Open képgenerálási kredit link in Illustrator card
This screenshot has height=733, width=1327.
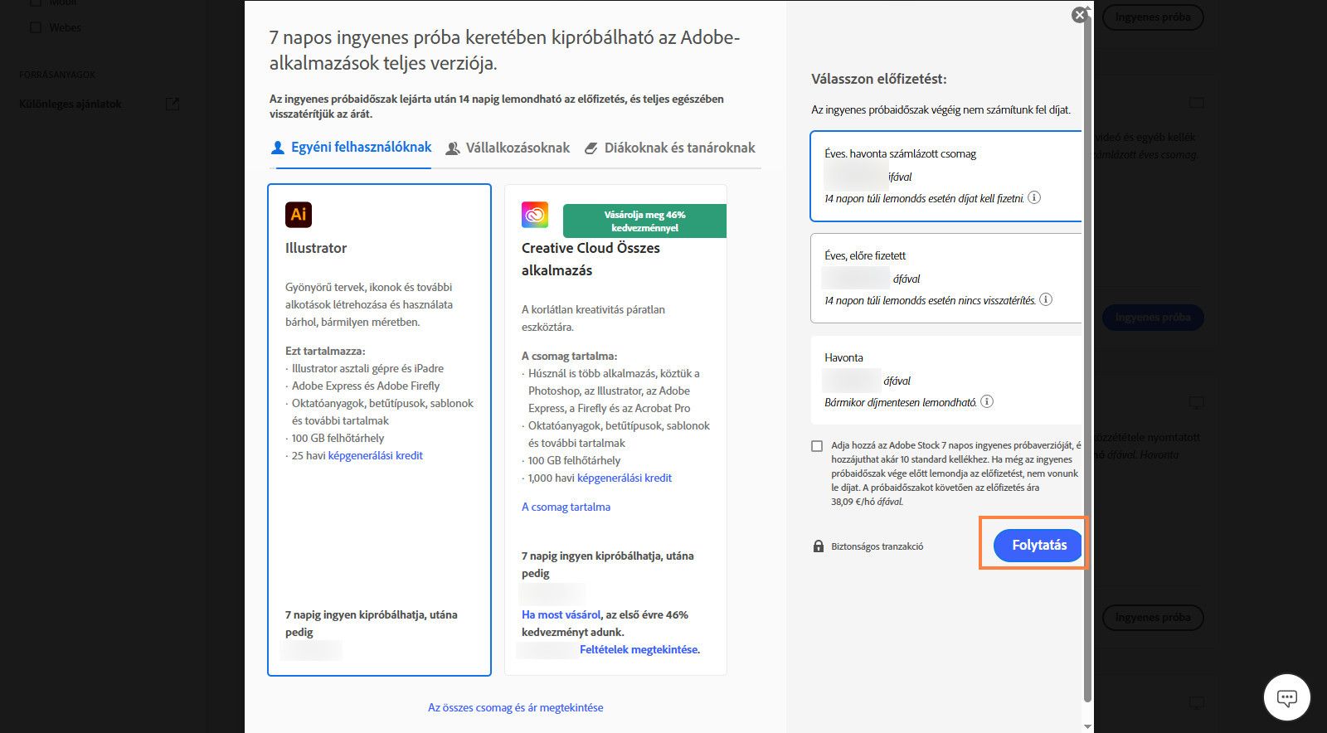[x=376, y=455]
